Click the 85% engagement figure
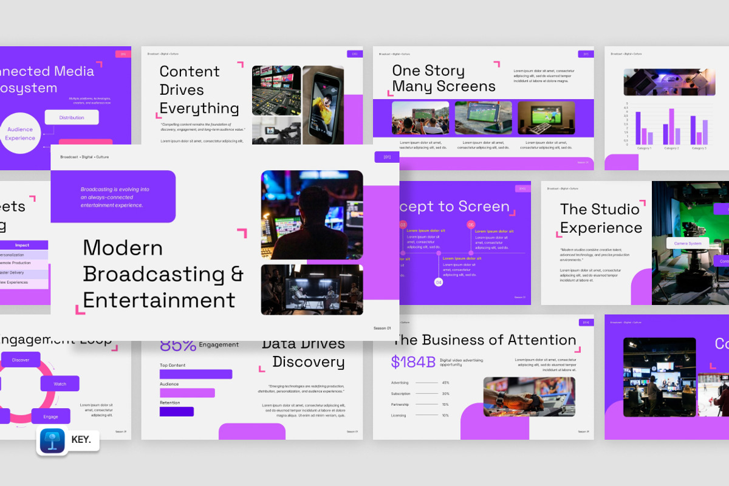The width and height of the screenshot is (729, 486). [178, 345]
